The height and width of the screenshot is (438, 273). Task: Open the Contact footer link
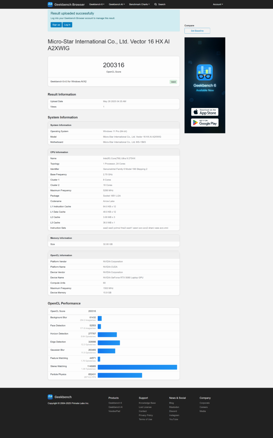point(143,411)
